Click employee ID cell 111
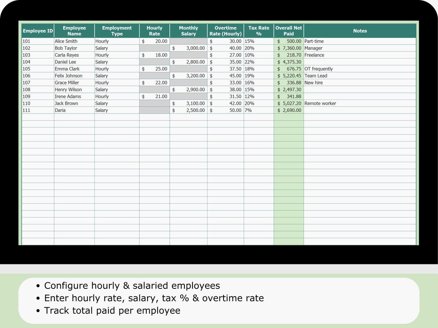Image resolution: width=438 pixels, height=328 pixels. 38,110
